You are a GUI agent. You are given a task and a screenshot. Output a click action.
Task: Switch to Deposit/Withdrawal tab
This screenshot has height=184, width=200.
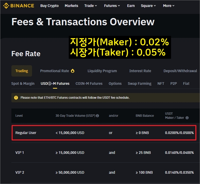[180, 71]
